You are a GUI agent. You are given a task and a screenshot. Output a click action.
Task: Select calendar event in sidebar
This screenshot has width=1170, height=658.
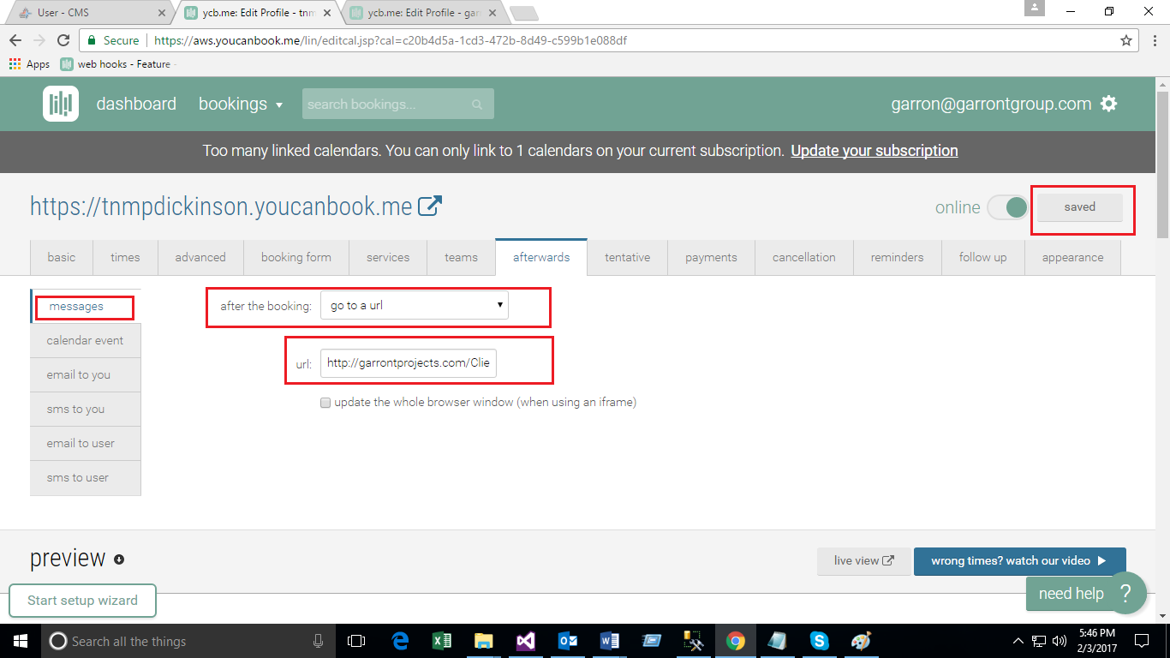(85, 340)
